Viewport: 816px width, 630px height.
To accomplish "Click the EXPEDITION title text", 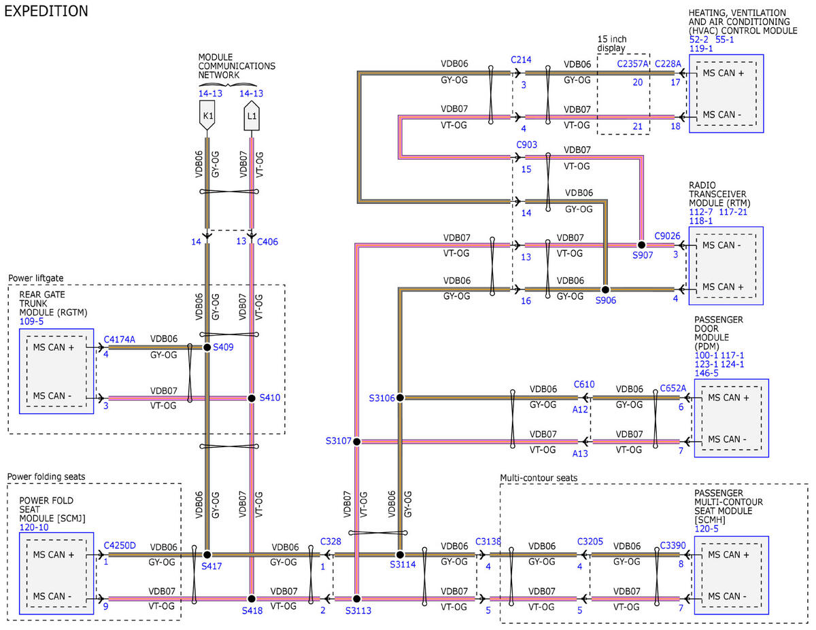I will tap(46, 11).
